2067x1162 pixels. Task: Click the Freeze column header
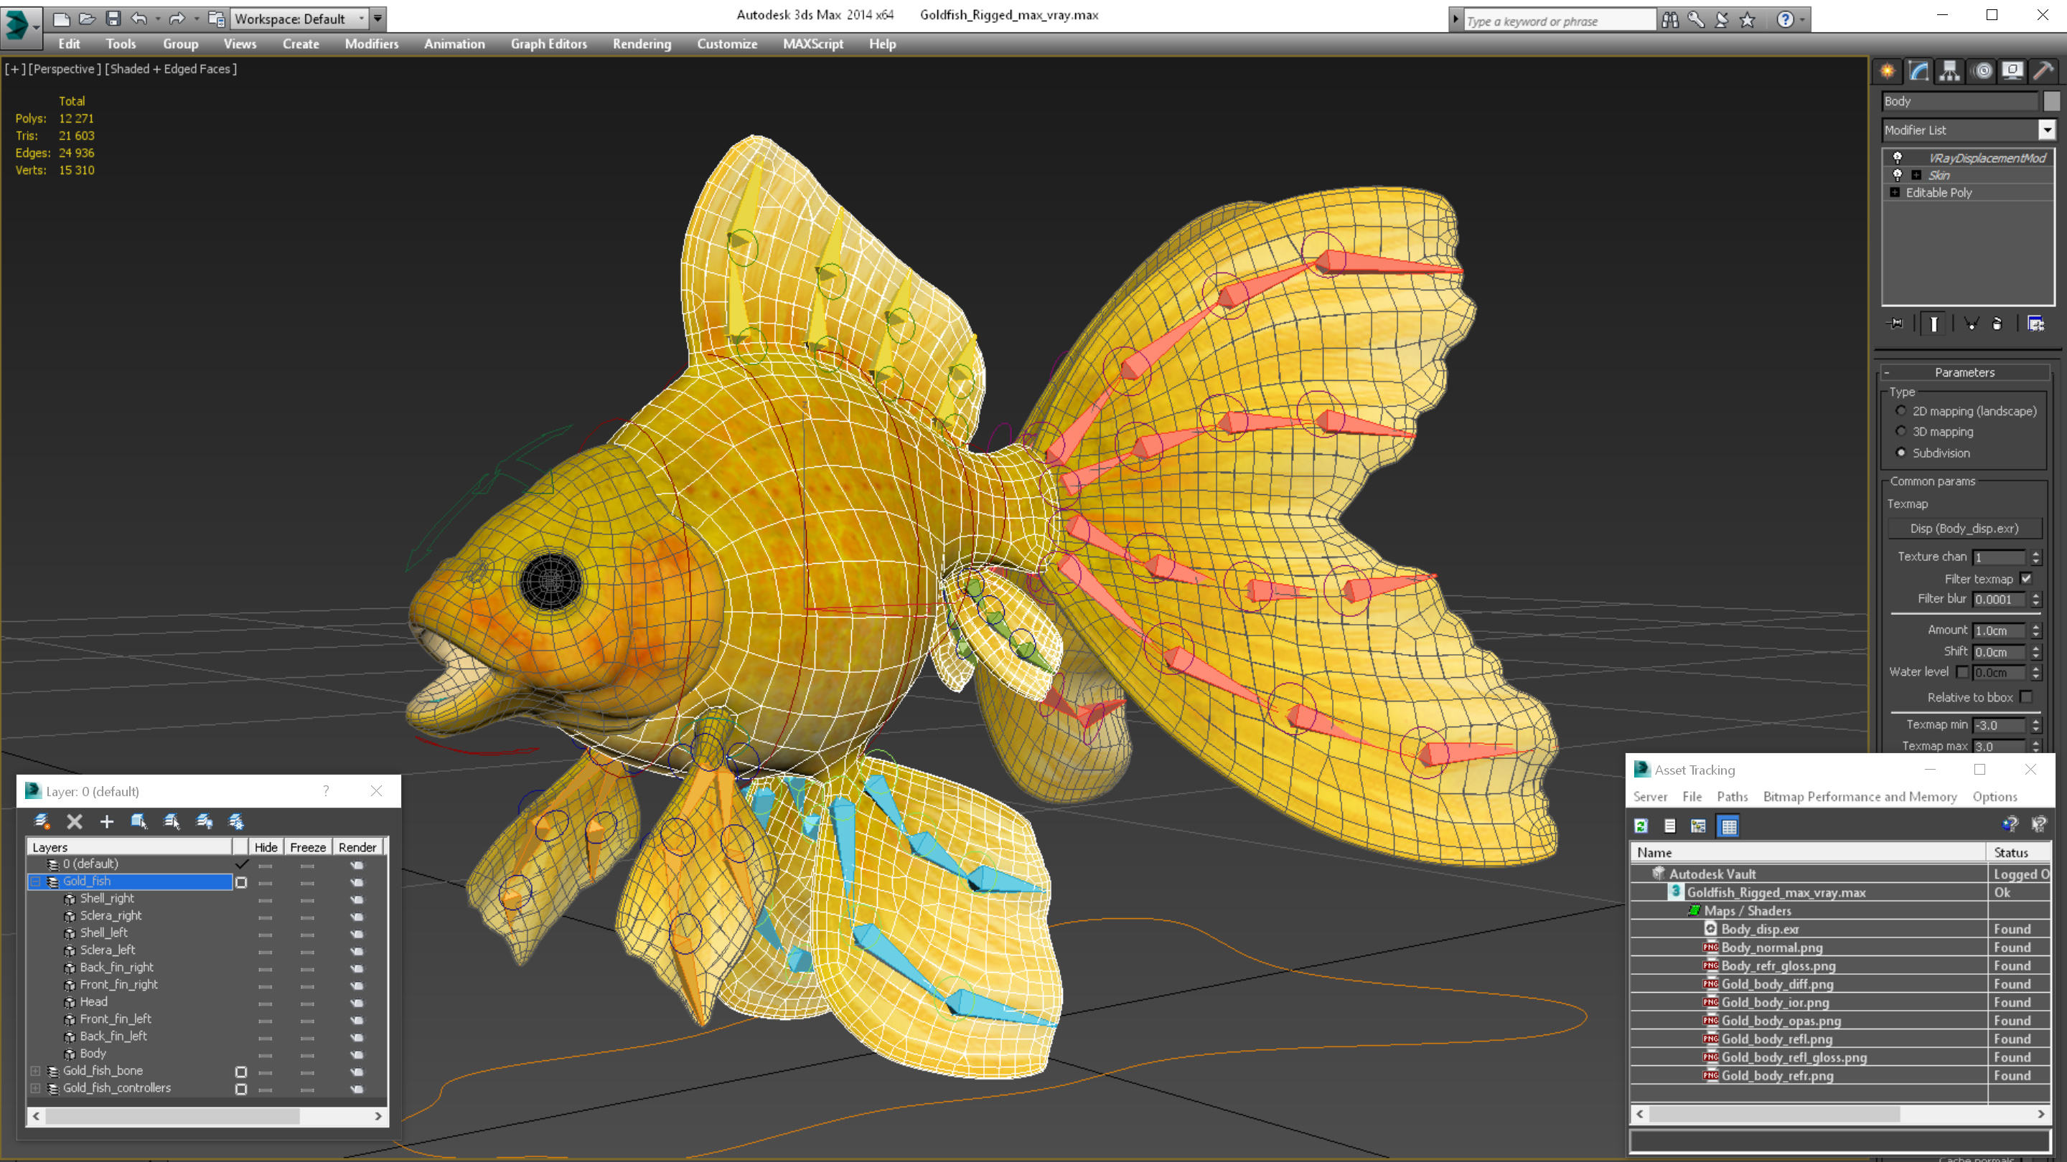tap(307, 847)
